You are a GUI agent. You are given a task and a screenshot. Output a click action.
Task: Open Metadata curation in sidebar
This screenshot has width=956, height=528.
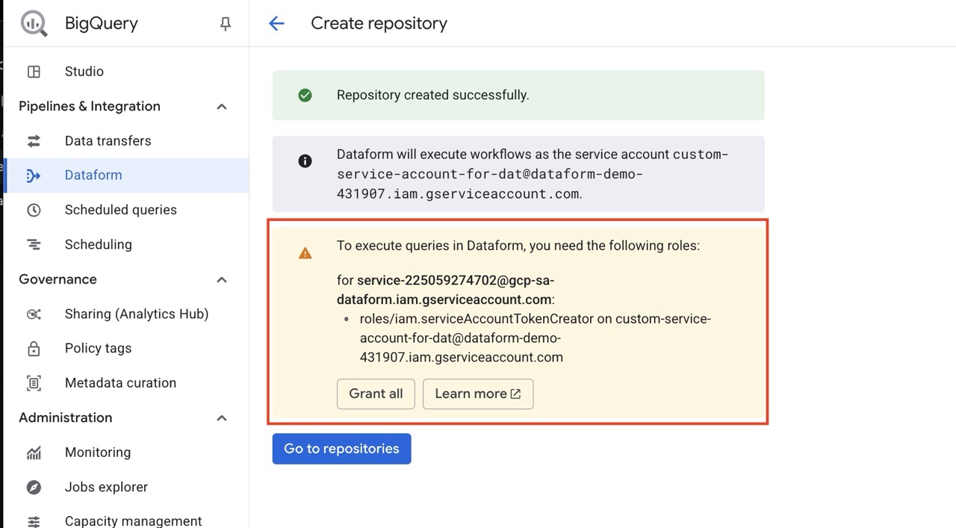pyautogui.click(x=120, y=383)
